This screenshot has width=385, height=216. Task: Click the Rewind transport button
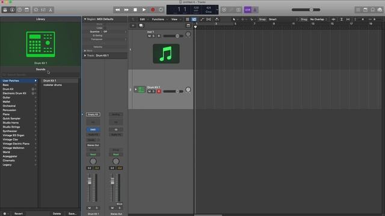tap(118, 10)
